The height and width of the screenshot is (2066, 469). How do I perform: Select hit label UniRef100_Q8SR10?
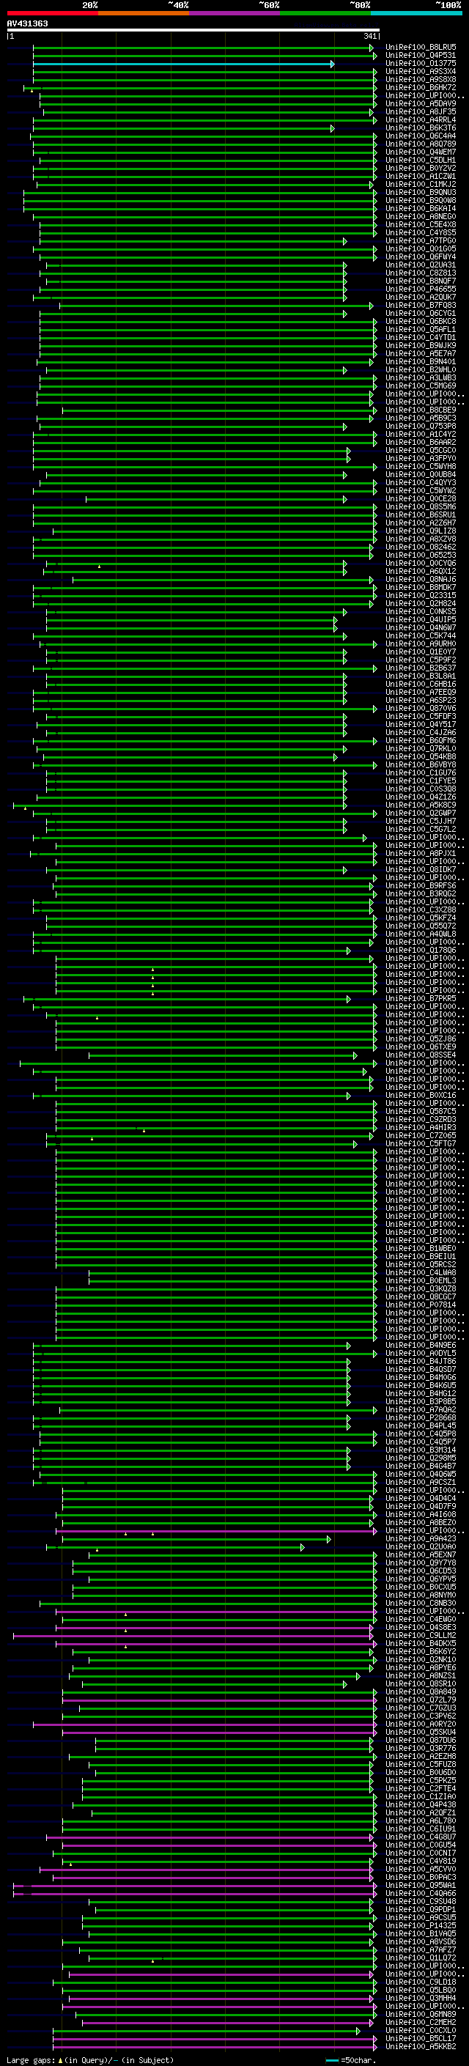pos(420,1684)
